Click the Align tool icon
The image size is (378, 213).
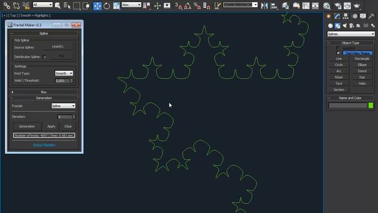[274, 5]
